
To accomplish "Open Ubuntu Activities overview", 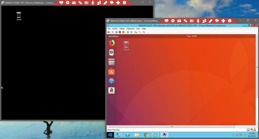I will point(113,36).
